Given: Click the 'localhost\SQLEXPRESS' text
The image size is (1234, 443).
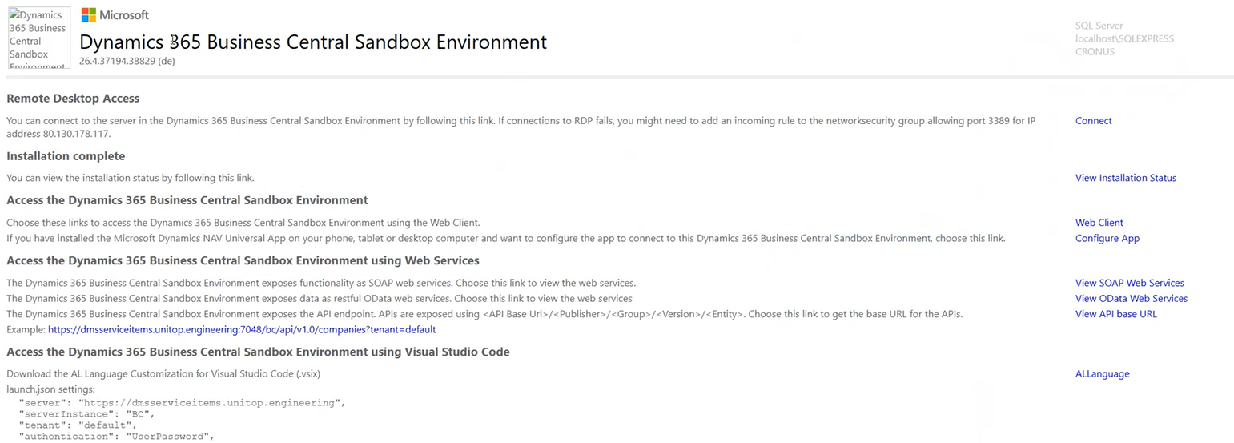Looking at the screenshot, I should [1124, 38].
